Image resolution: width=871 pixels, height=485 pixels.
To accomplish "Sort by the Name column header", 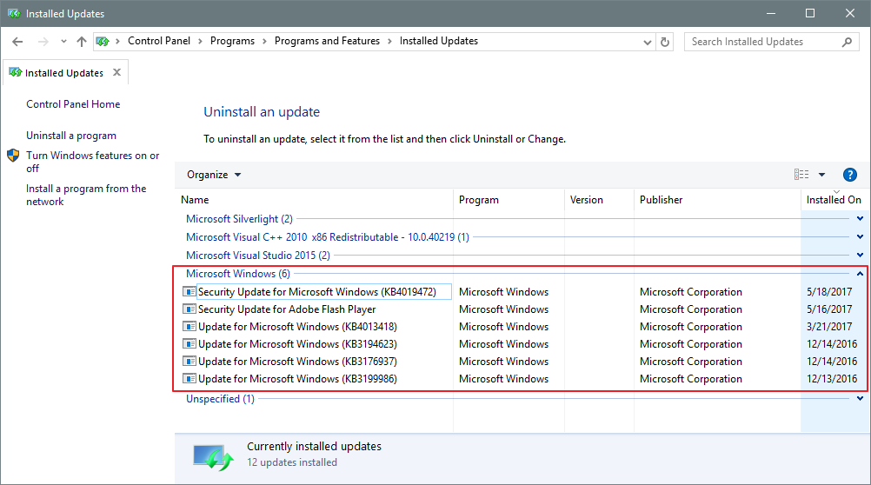I will coord(315,199).
